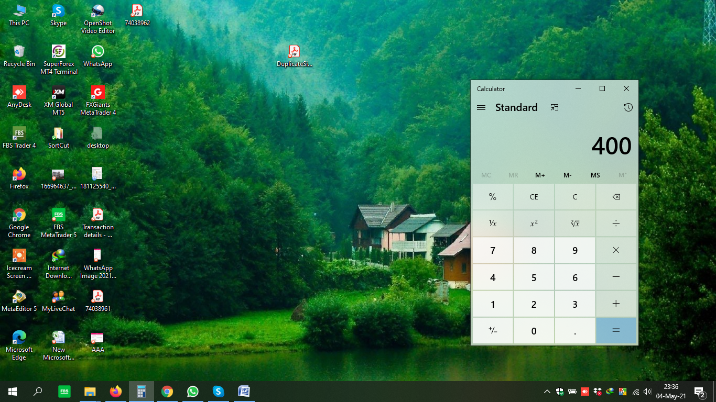Open the notification action center

[x=699, y=392]
